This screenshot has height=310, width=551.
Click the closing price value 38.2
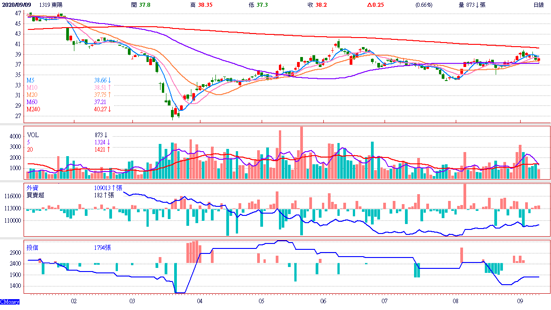[321, 5]
